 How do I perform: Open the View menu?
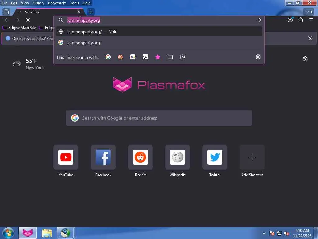(25, 3)
